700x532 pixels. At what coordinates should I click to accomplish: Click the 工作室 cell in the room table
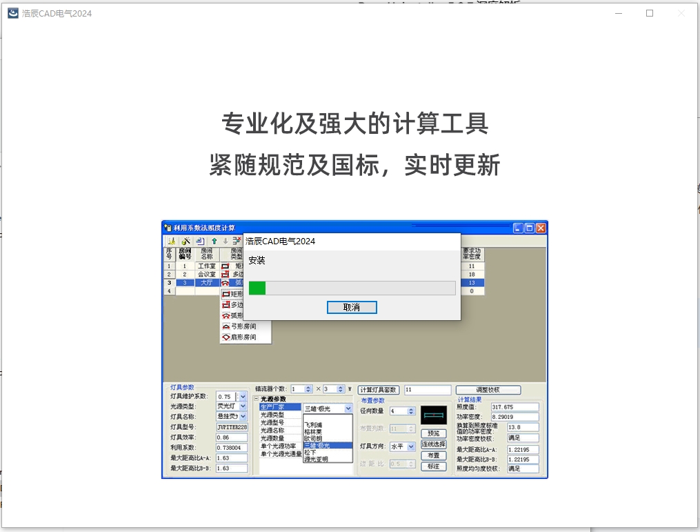pyautogui.click(x=207, y=266)
